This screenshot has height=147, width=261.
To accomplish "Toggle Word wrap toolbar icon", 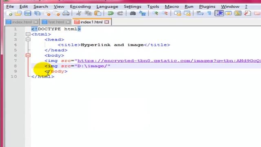I will [x=200, y=13].
